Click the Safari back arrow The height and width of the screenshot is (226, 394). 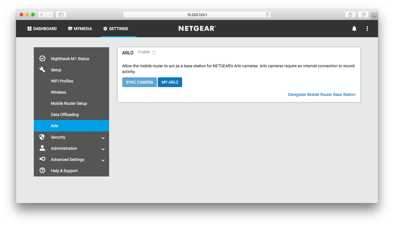pyautogui.click(x=42, y=15)
